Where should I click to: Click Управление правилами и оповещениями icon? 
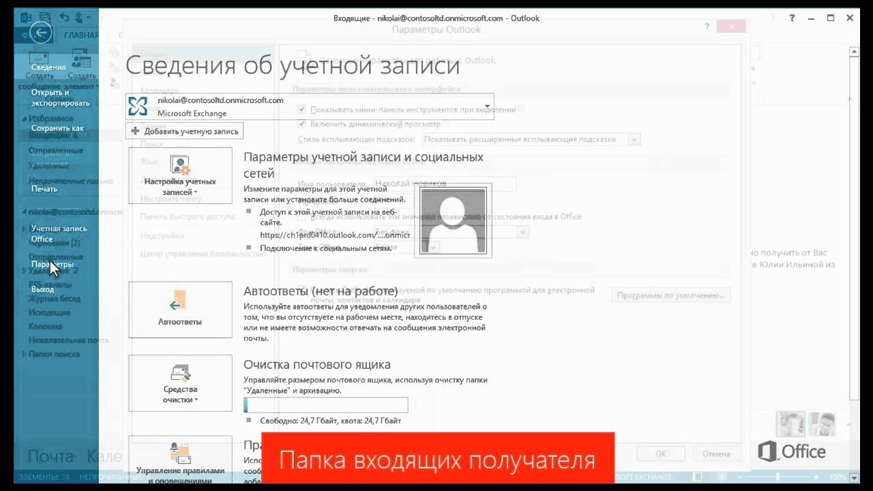tap(180, 453)
